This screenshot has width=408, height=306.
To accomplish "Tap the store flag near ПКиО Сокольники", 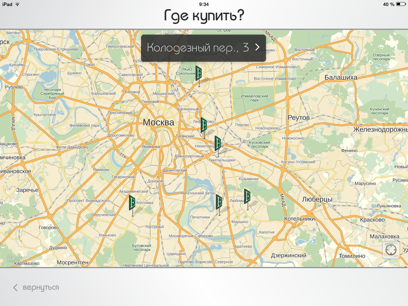I will (x=199, y=74).
